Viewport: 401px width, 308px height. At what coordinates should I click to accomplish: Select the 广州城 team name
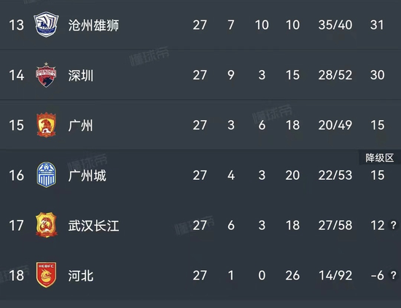pyautogui.click(x=87, y=175)
